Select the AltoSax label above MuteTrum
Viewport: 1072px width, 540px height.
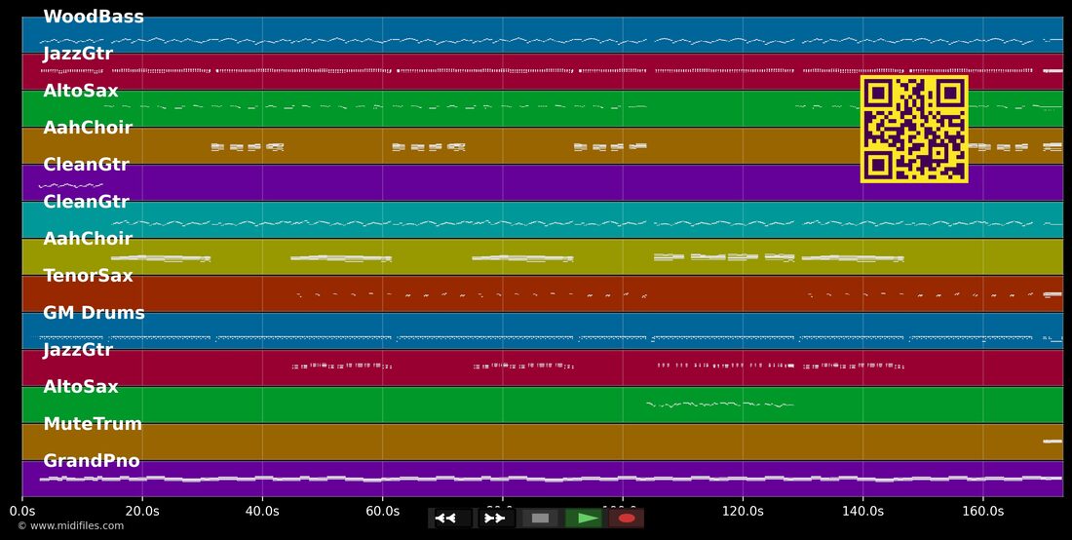[81, 387]
